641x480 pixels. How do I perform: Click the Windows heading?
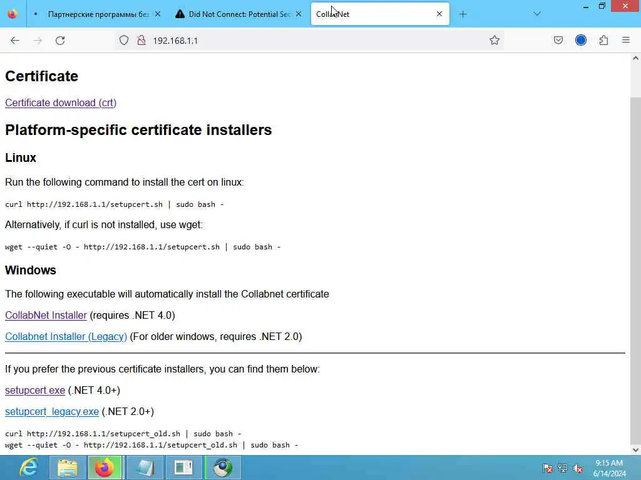point(31,270)
